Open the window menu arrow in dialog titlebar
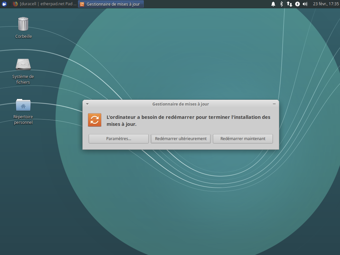Viewport: 340px width, 255px height. click(x=87, y=104)
